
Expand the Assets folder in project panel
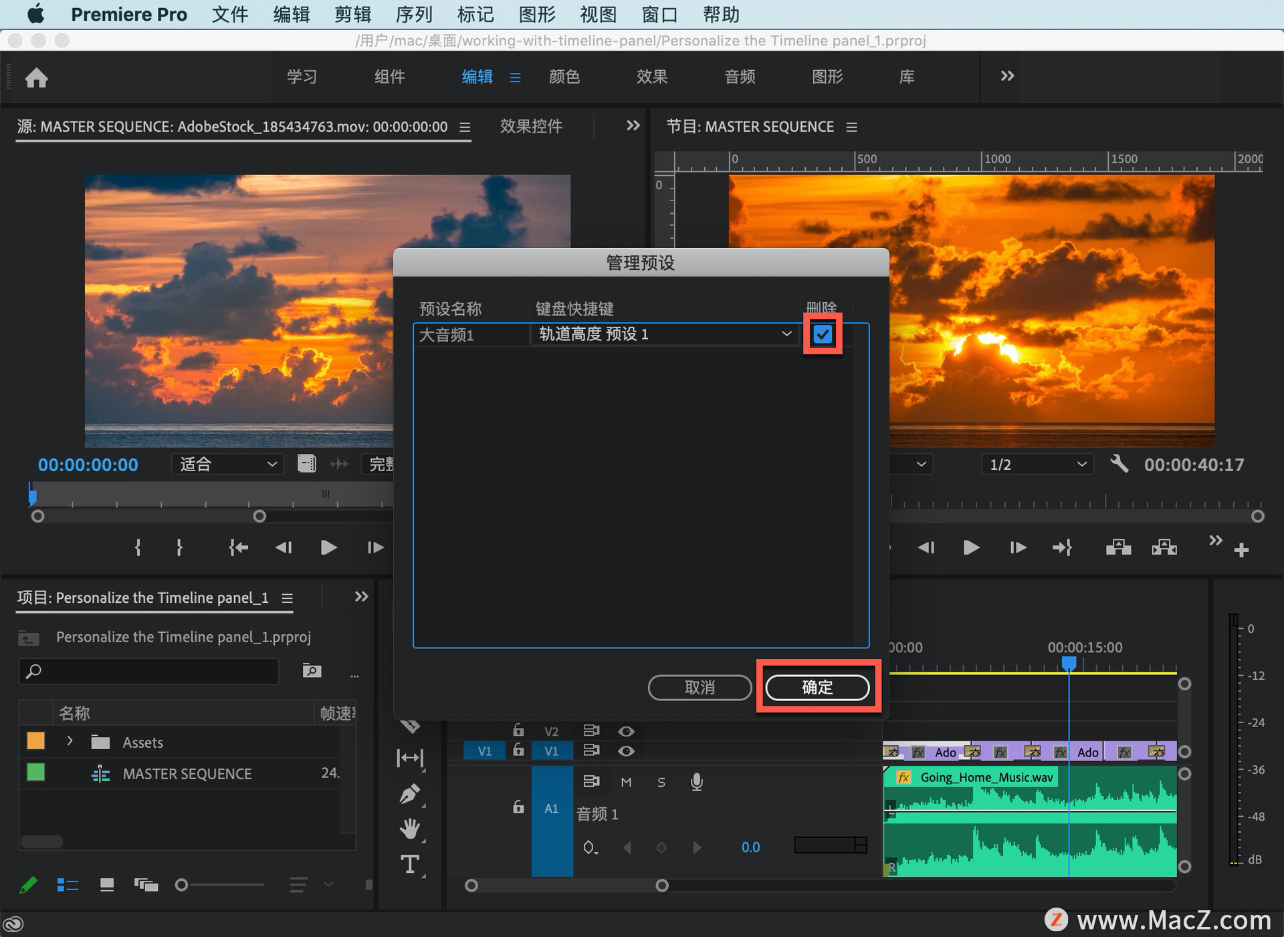click(70, 741)
